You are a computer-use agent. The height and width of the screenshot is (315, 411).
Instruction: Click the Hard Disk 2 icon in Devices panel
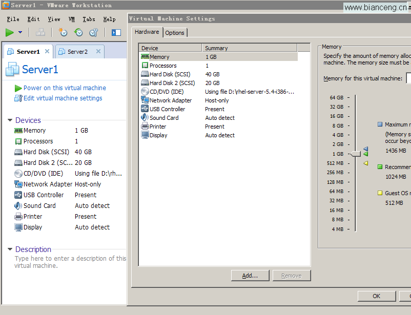(x=18, y=163)
